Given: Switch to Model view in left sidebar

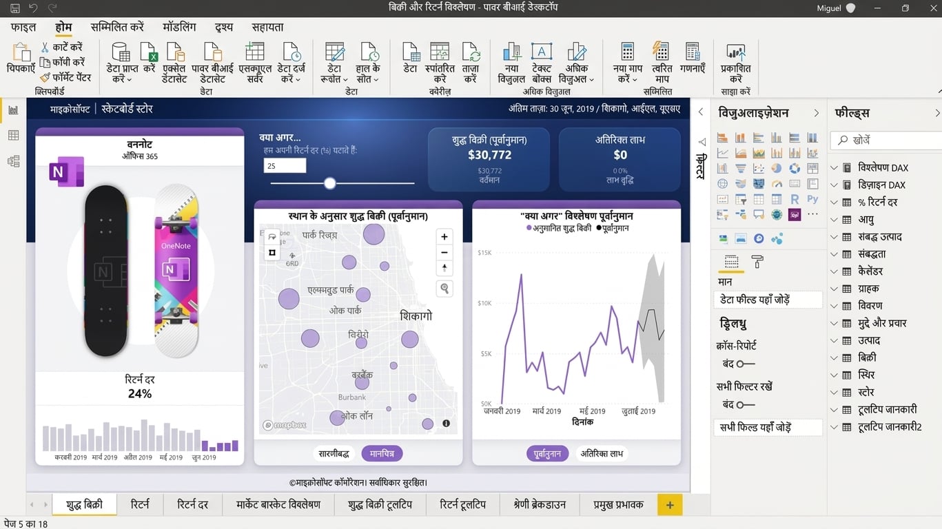Looking at the screenshot, I should tap(13, 162).
